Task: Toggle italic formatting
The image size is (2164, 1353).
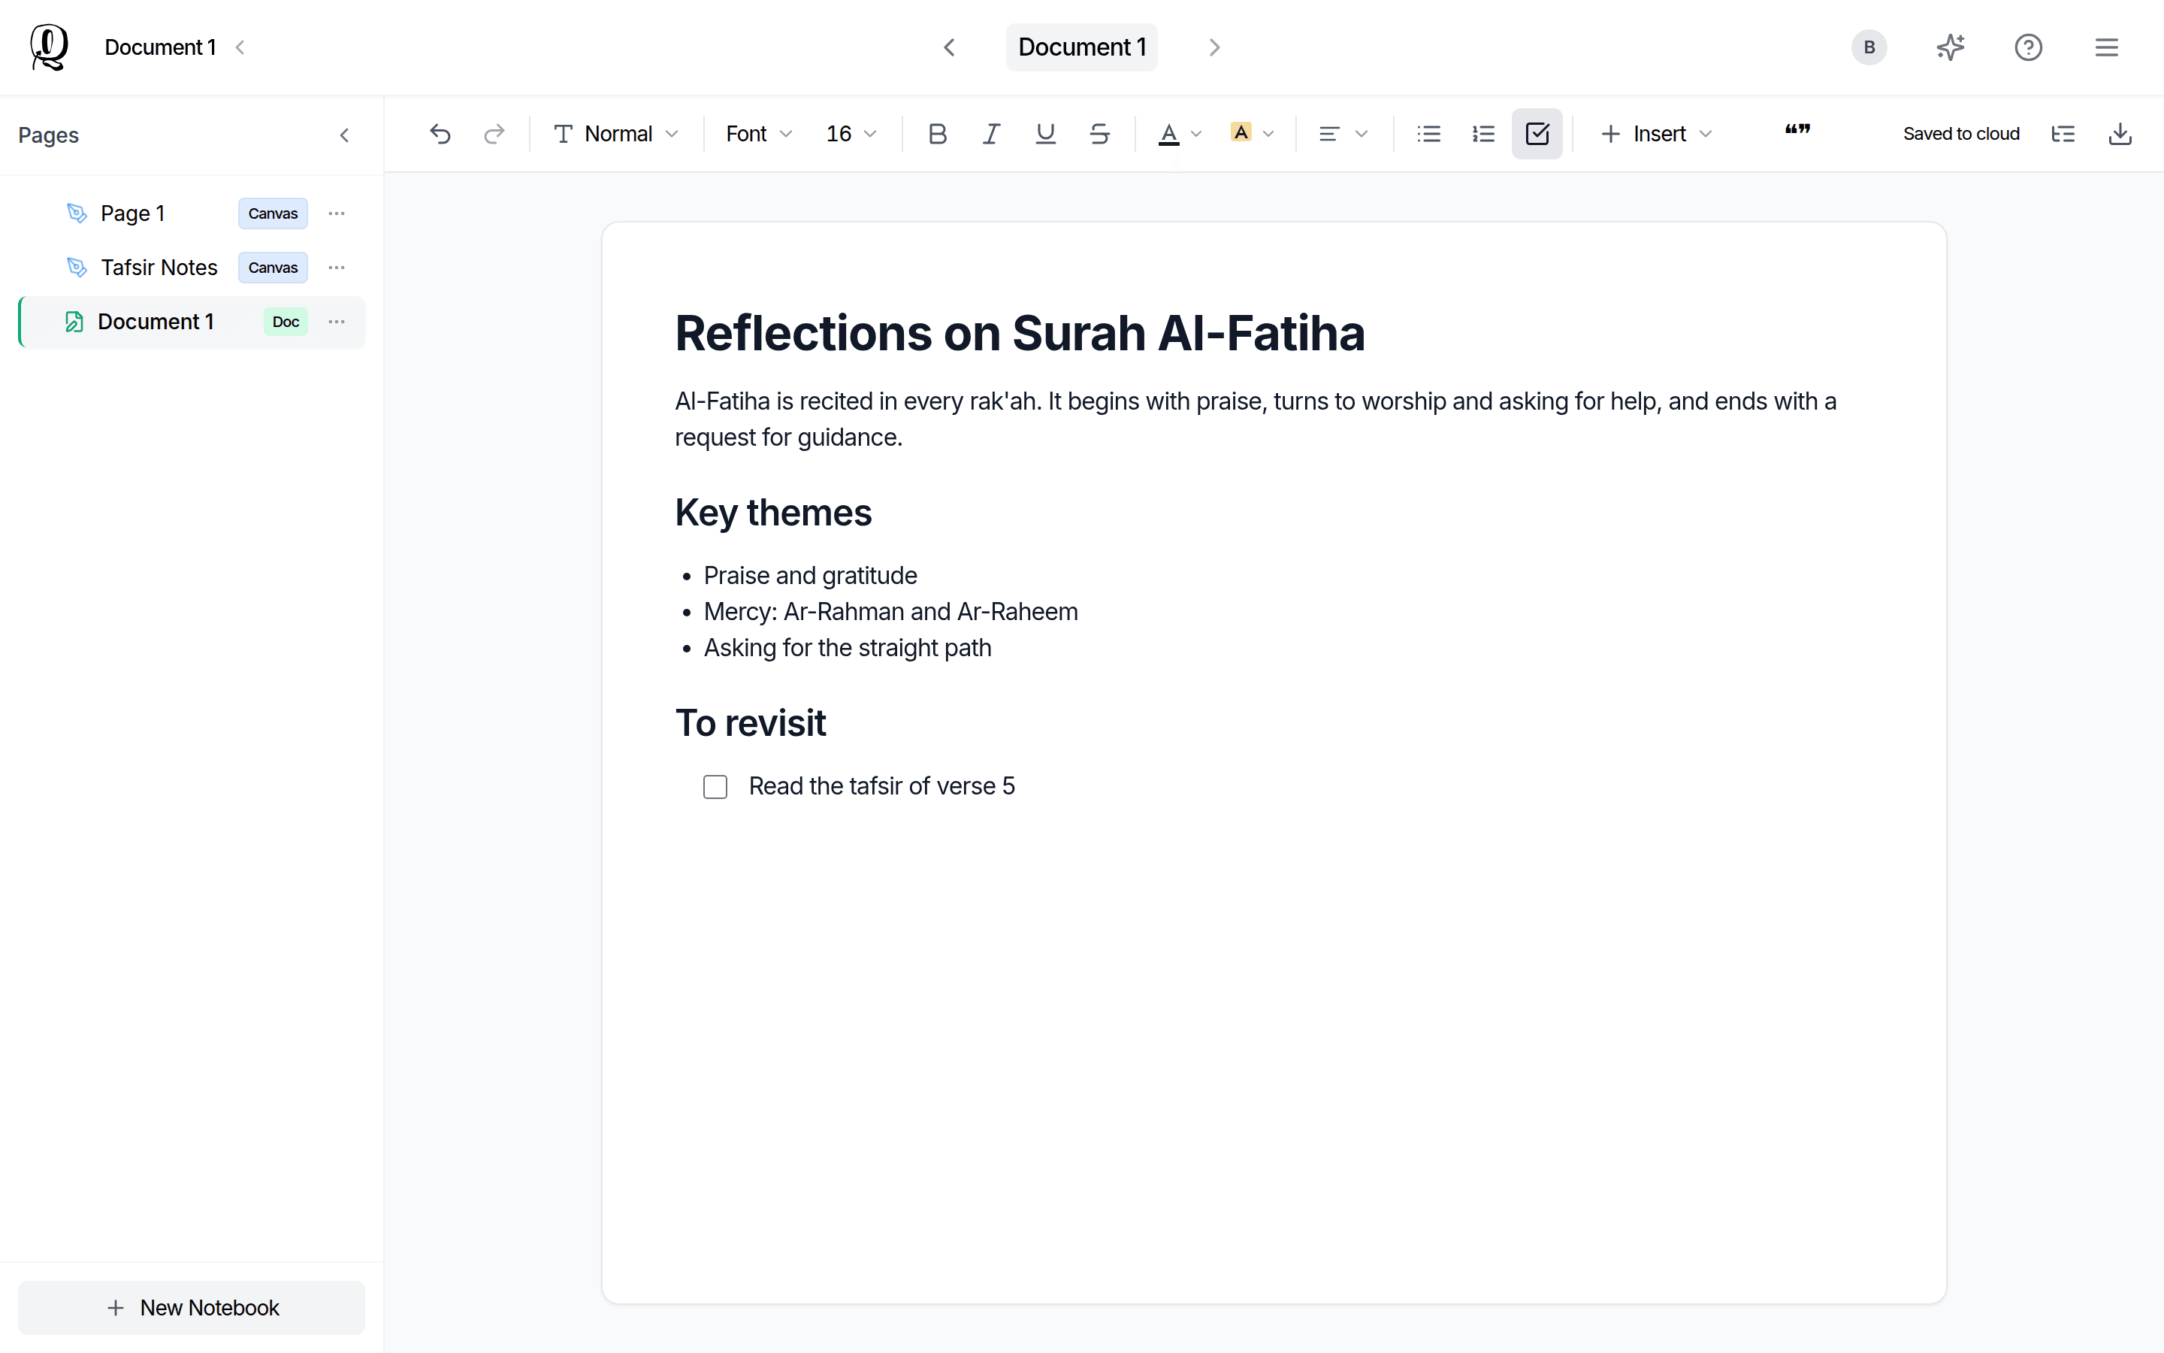Action: 991,135
